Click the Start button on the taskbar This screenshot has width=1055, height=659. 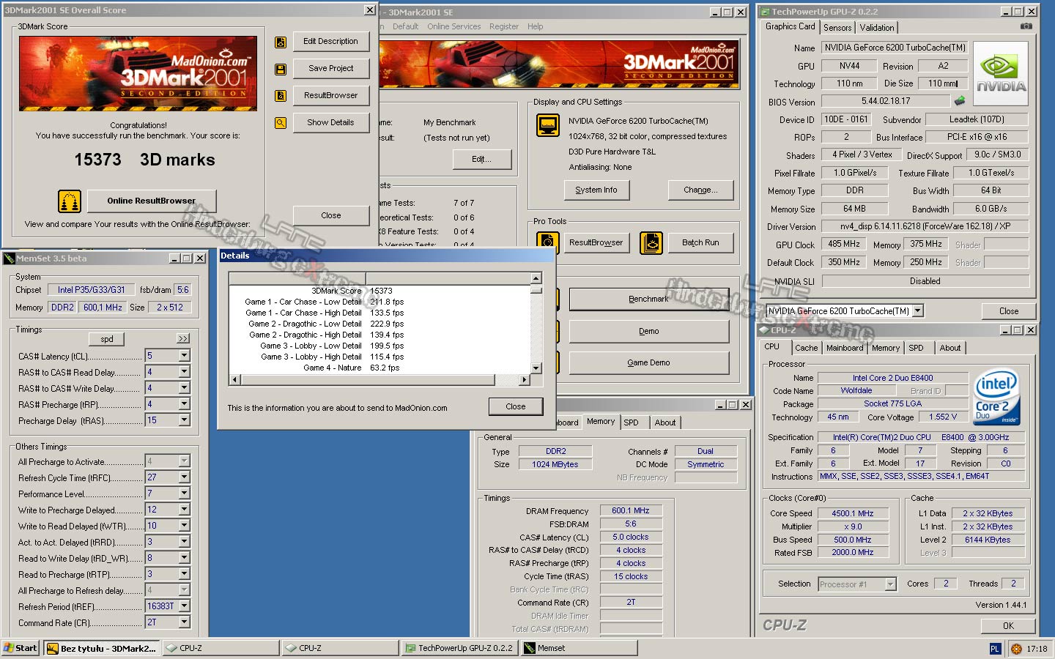(x=21, y=648)
